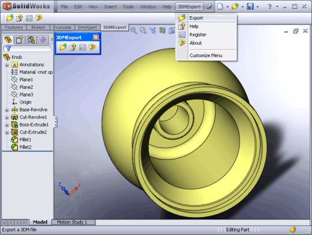Click the rebuild status icon in status bar
312x235 pixels.
click(293, 230)
